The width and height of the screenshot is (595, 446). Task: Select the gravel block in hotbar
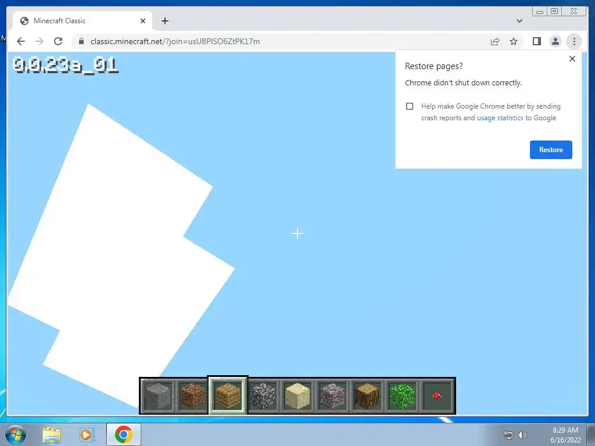332,396
